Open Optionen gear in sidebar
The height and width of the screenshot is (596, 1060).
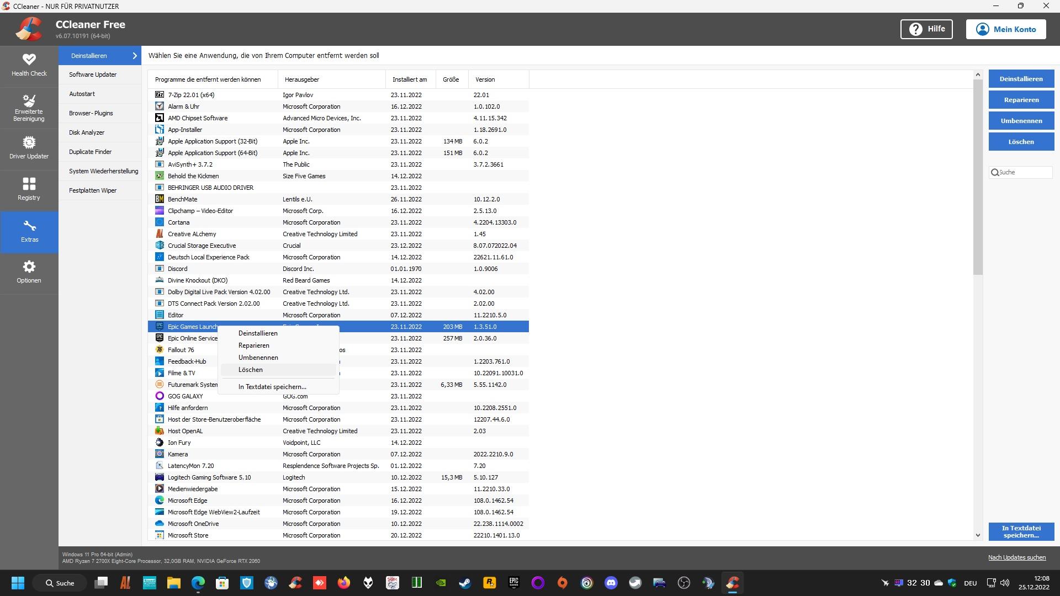point(29,272)
